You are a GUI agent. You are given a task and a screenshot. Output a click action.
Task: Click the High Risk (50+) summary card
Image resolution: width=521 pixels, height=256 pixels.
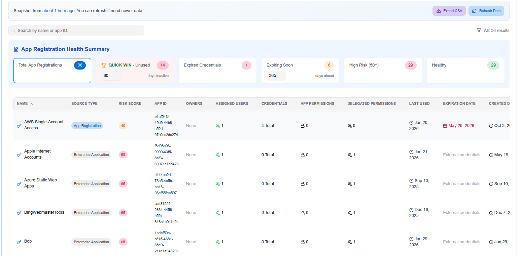pos(383,70)
